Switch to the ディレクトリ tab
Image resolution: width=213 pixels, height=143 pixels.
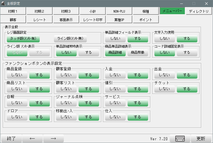[198, 11]
